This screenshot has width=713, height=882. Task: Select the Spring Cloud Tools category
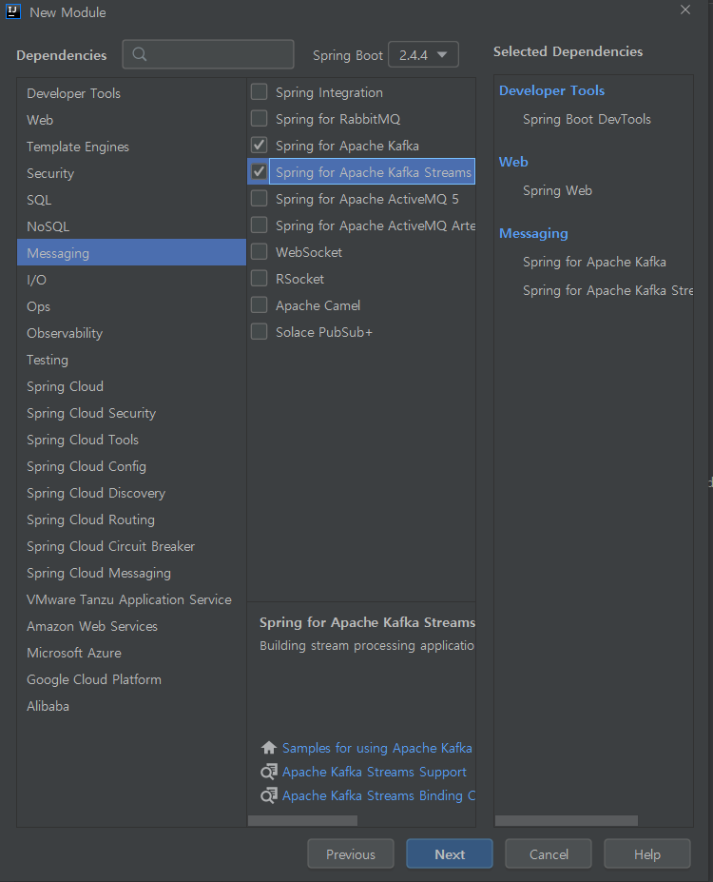pyautogui.click(x=131, y=440)
